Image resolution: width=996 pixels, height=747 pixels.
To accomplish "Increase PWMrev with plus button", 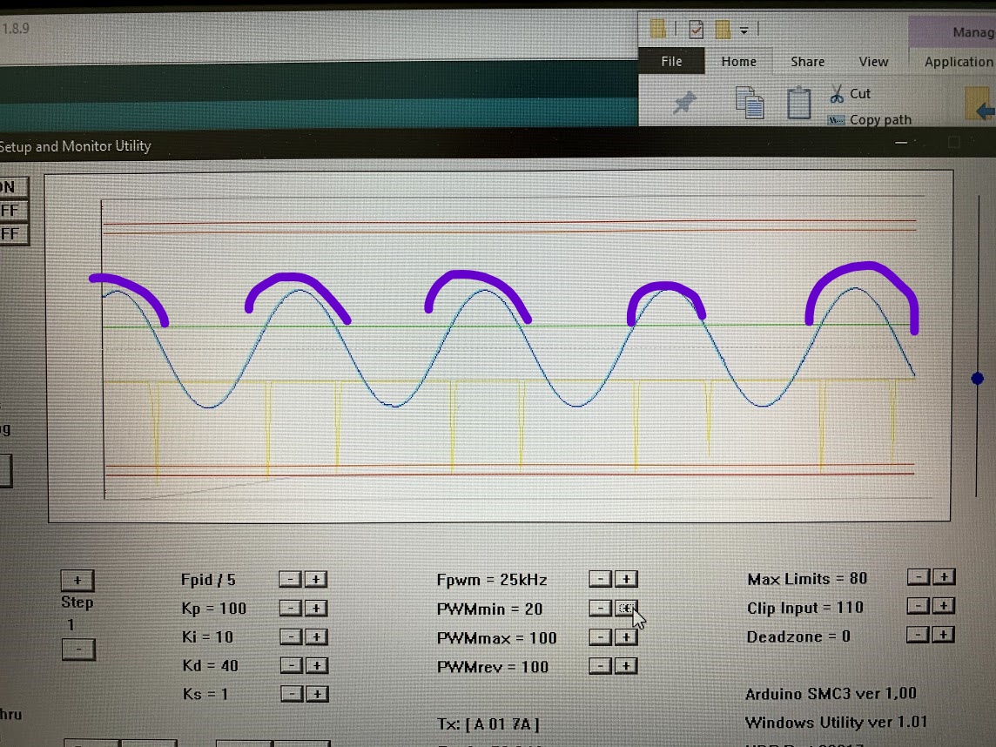I will pos(626,666).
